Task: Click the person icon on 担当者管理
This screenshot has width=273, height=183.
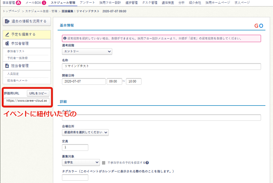Action: (7, 66)
